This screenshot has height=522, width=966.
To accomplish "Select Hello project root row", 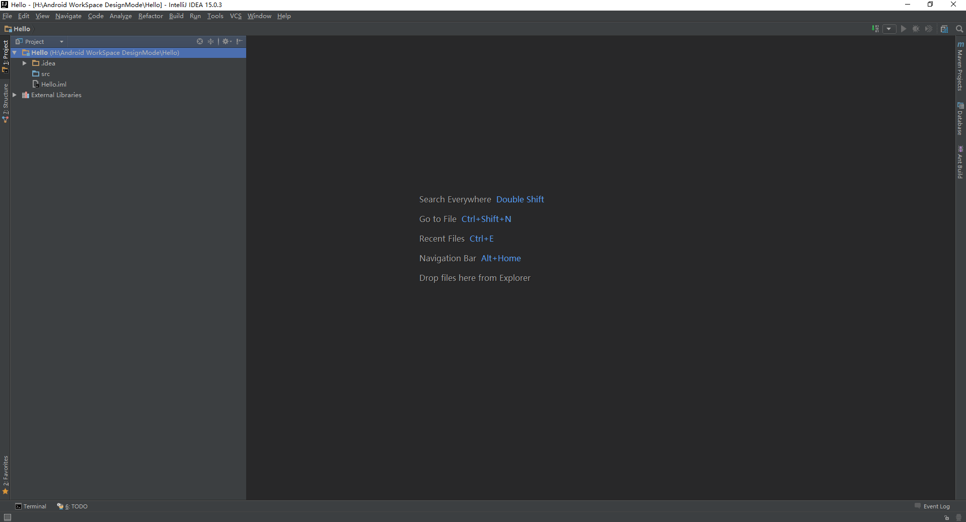I will pyautogui.click(x=128, y=52).
